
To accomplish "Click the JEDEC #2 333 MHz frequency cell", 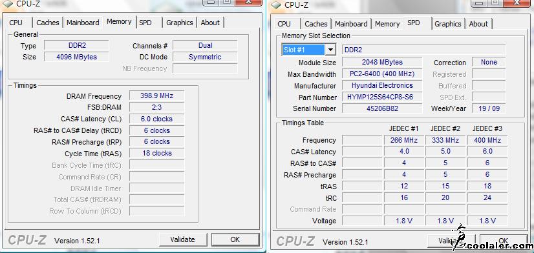I will coord(445,140).
